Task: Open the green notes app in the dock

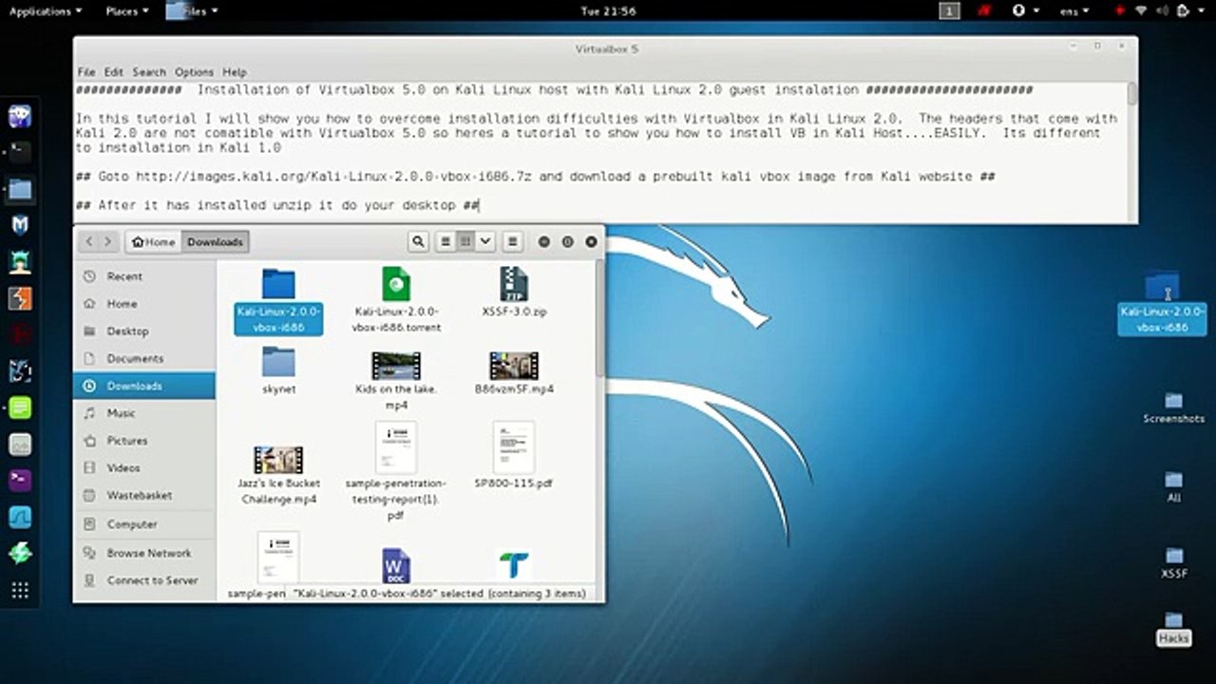Action: 20,408
